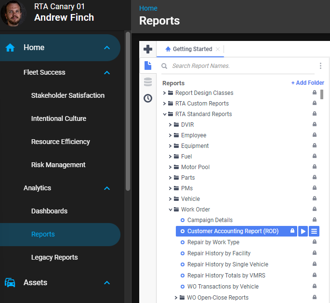The width and height of the screenshot is (330, 303).
Task: Open the document reports panel icon
Action: click(x=148, y=66)
